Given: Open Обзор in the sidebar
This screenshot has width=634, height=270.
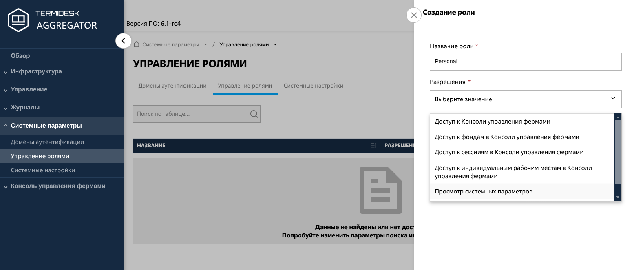Looking at the screenshot, I should pos(20,56).
